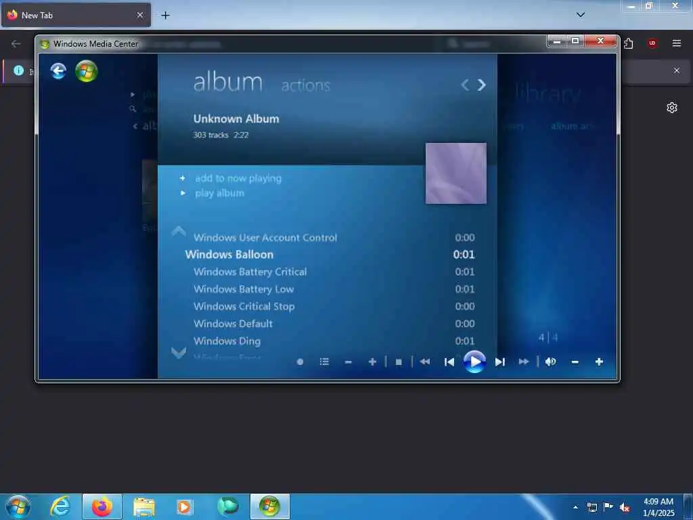
Task: Go to previous album with left chevron
Action: [465, 85]
